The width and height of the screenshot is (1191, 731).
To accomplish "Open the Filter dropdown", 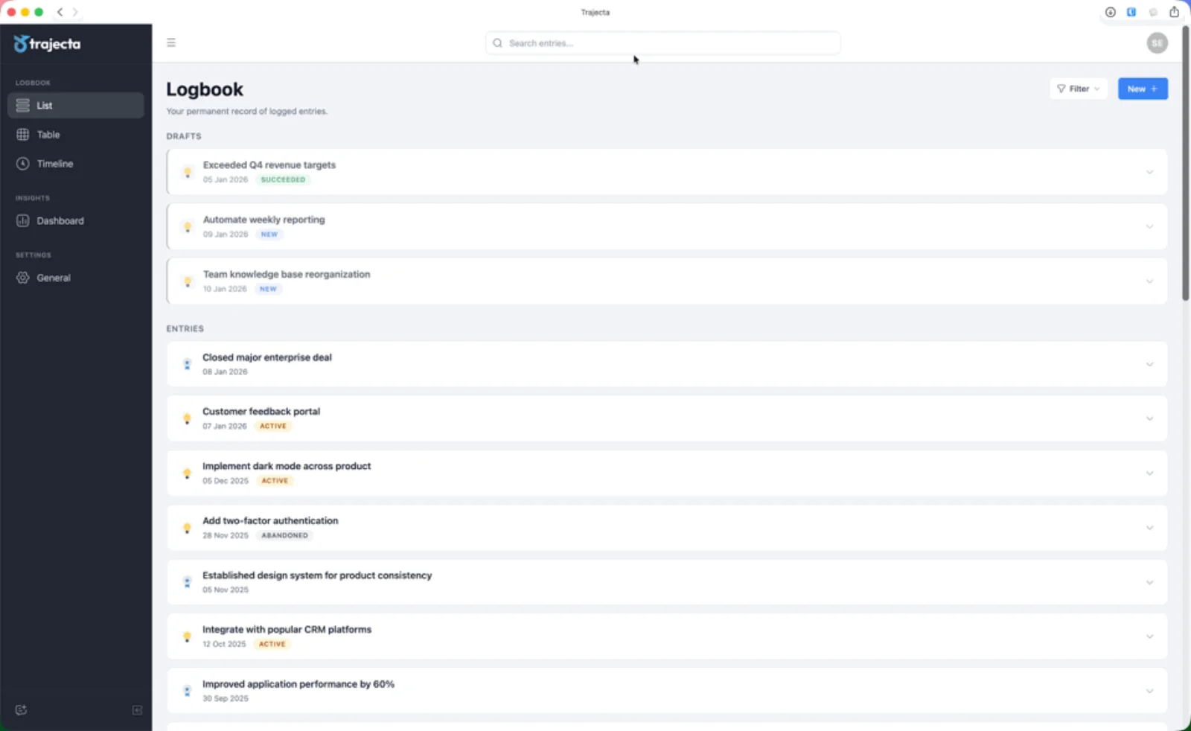I will click(1078, 89).
